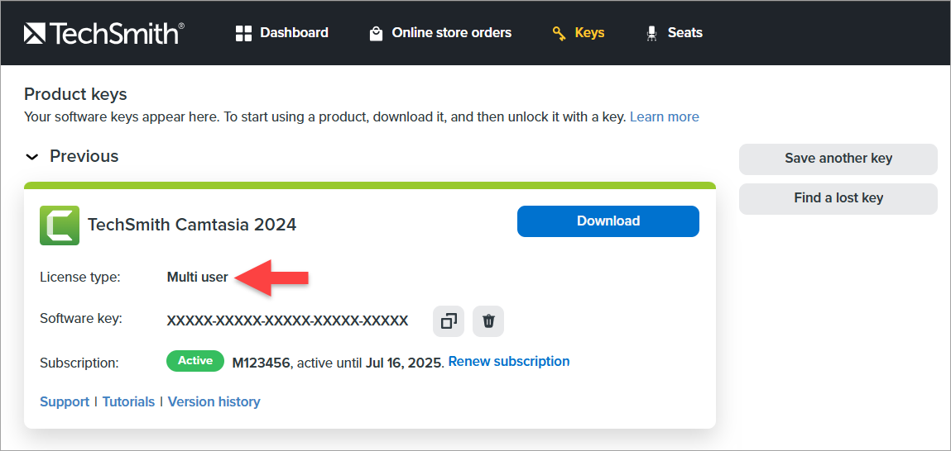951x451 pixels.
Task: Click the Jul 16, 2025 date
Action: point(404,363)
